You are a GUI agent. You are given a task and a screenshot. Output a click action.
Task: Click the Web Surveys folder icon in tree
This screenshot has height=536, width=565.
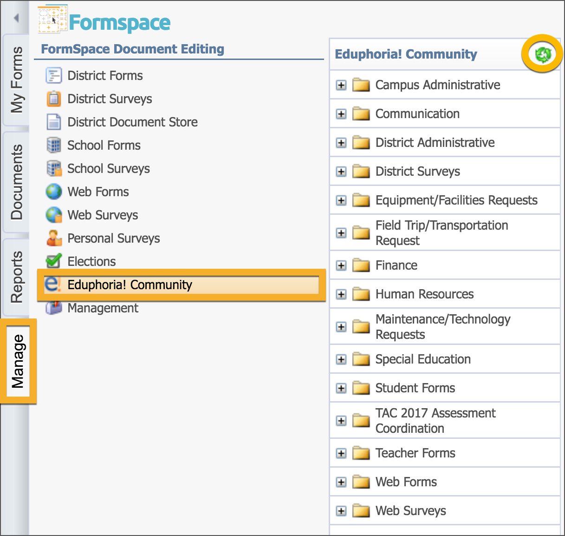pyautogui.click(x=361, y=511)
